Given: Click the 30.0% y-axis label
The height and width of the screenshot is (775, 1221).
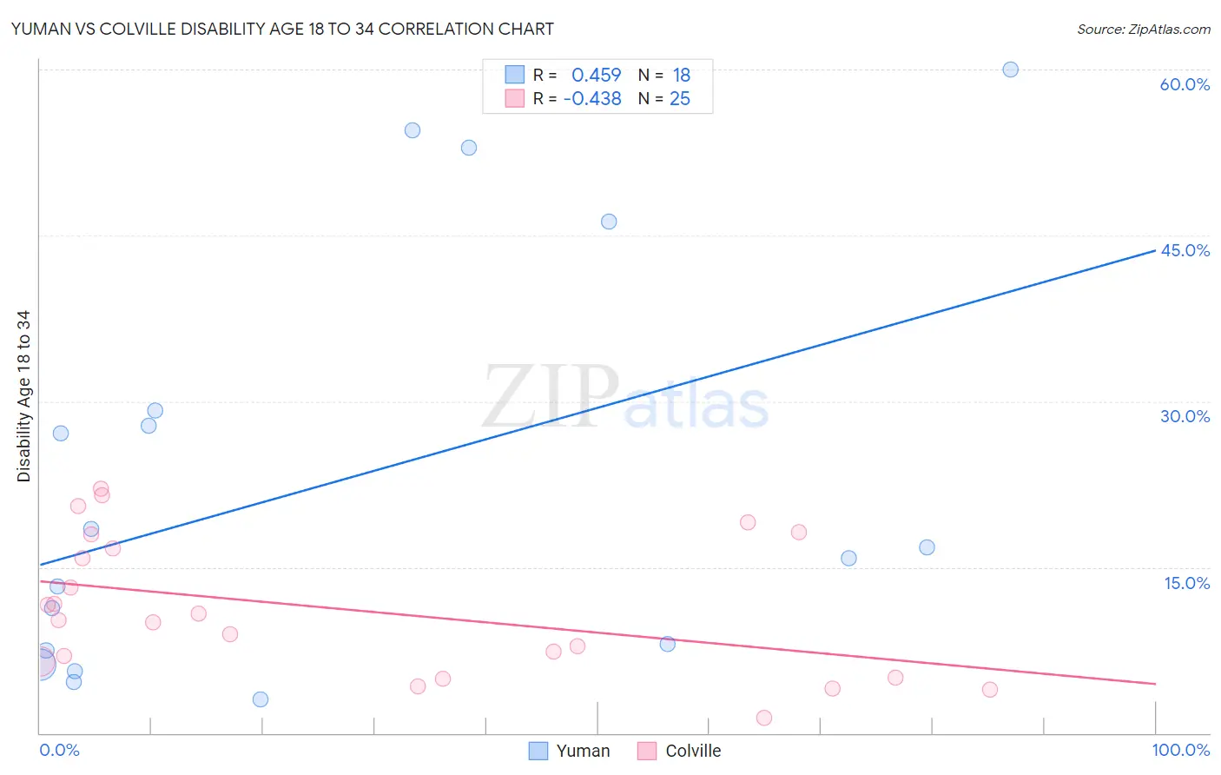Looking at the screenshot, I should pos(1185,416).
